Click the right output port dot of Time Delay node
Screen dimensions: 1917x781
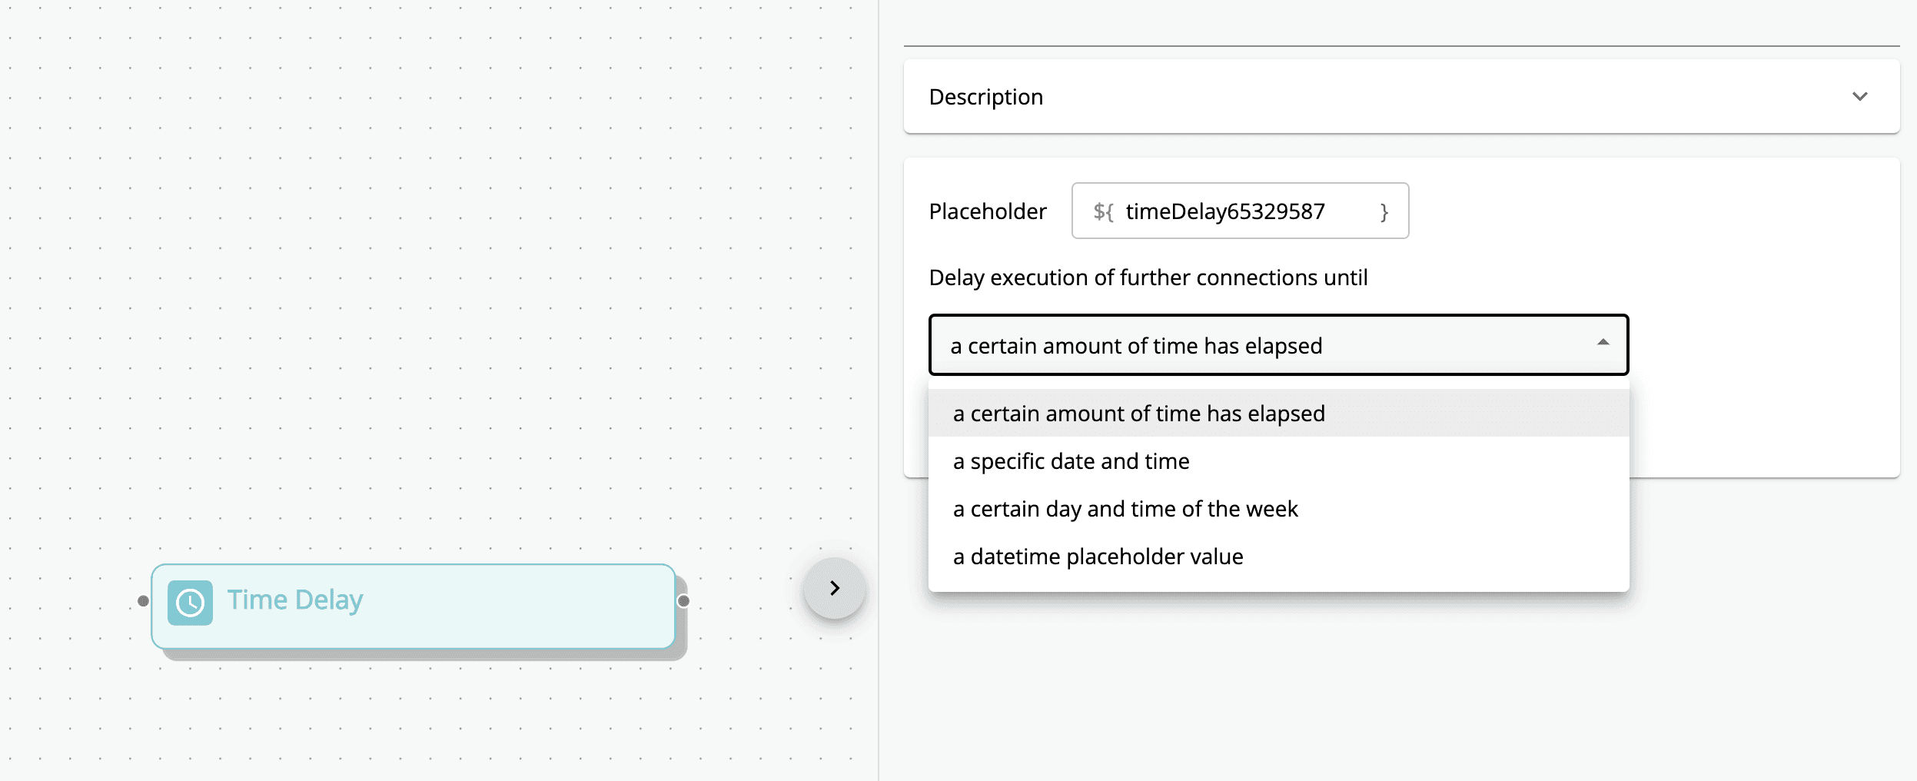click(x=683, y=600)
